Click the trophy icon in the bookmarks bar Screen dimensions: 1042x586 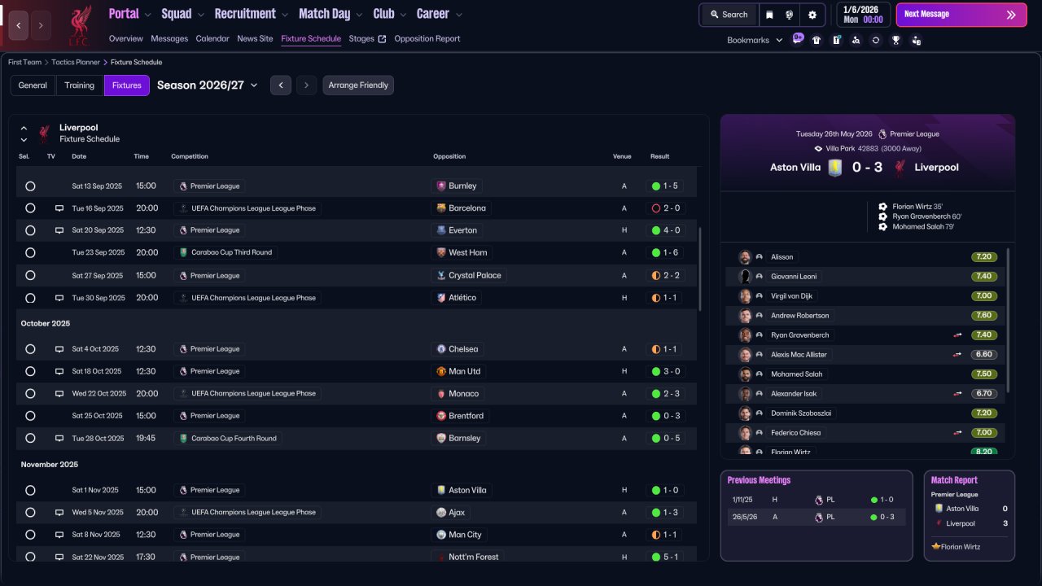tap(895, 40)
